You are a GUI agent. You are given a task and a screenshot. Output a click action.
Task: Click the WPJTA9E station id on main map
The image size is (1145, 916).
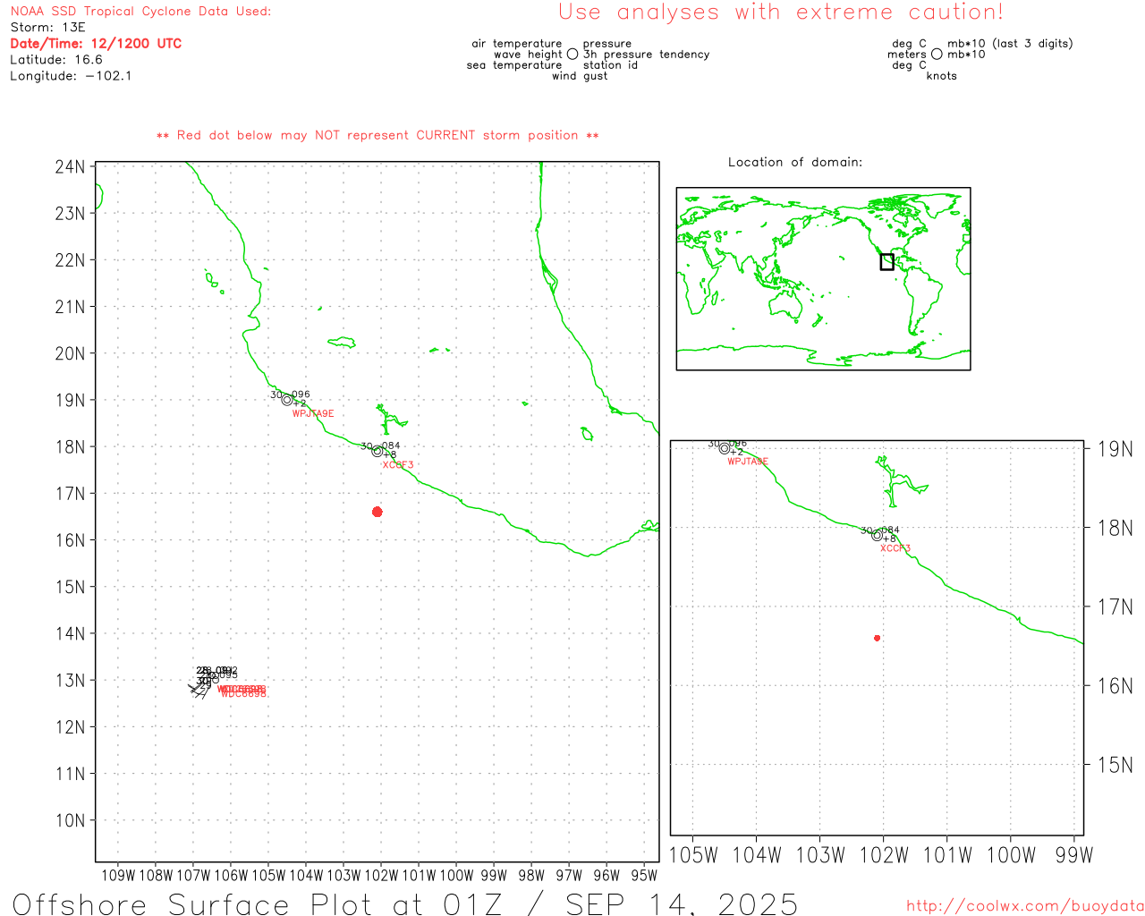(313, 413)
